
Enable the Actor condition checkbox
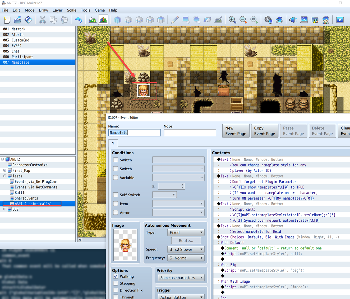[x=116, y=212]
